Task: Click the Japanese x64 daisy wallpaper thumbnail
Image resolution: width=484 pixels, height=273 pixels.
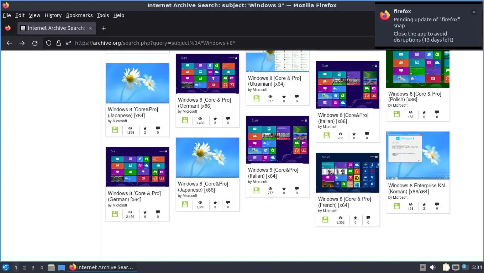Action: [x=137, y=83]
